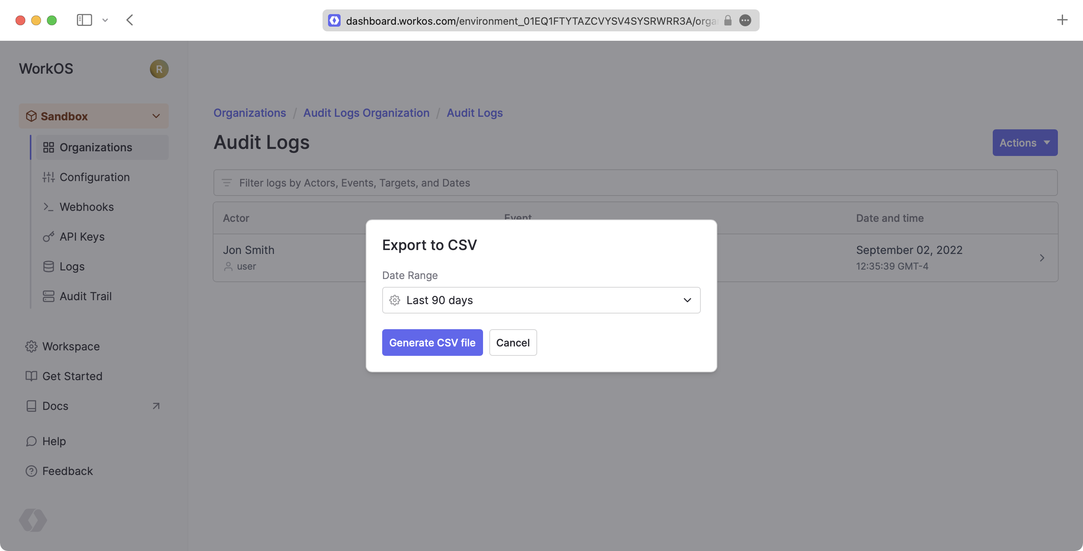Click the Organizations grid icon in sidebar

pyautogui.click(x=48, y=147)
